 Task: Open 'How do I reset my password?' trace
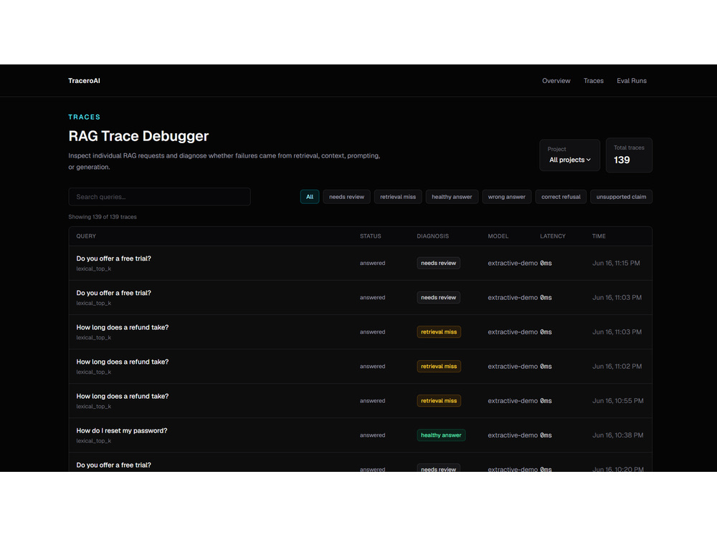(361, 435)
